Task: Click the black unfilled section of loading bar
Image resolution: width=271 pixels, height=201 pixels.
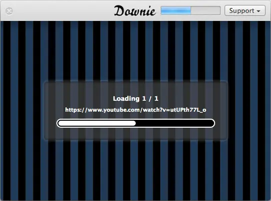Action: coord(175,123)
